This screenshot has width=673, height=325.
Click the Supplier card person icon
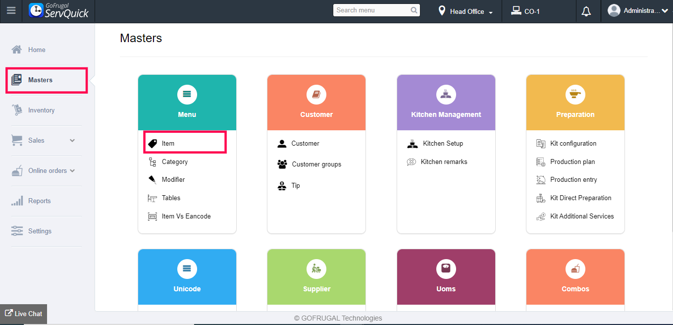click(316, 269)
